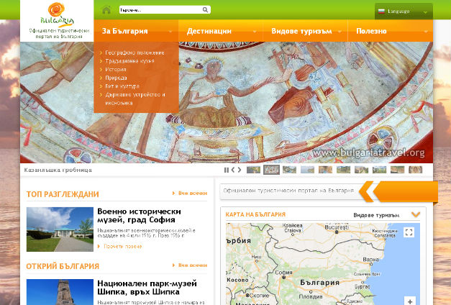Select eighth slideshow thumbnail

click(x=379, y=170)
